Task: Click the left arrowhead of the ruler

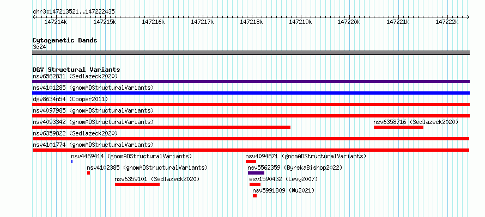Action: [34, 17]
